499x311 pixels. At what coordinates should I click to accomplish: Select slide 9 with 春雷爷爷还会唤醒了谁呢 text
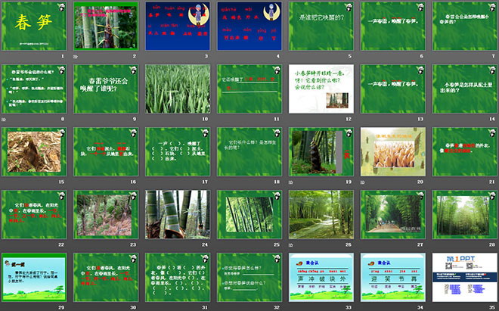(x=105, y=89)
